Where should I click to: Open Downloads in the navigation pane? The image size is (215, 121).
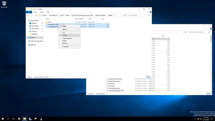[35, 26]
